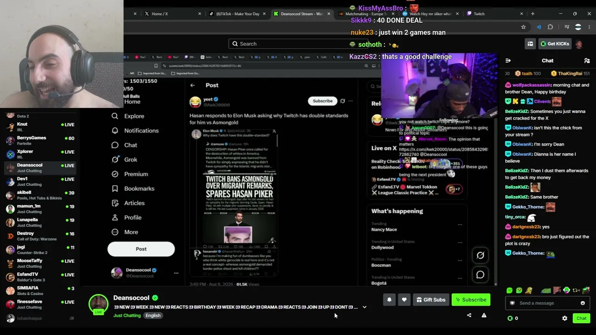Screen dimensions: 596x335
Task: Open finessefave's channel in the sidebar
Action: coord(40,304)
